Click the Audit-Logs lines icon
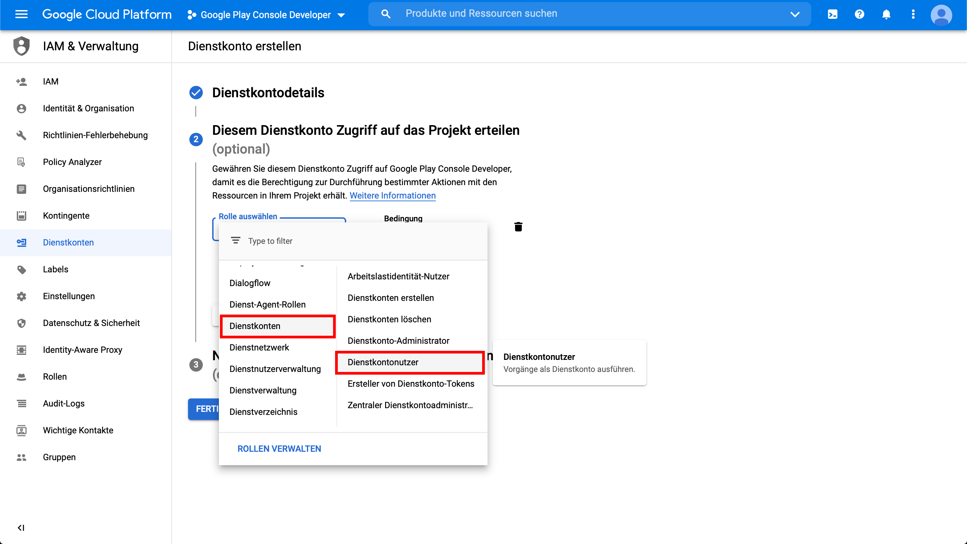 point(21,403)
